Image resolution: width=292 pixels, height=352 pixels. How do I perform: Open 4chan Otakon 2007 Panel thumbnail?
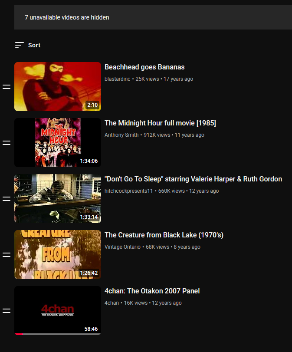click(x=58, y=310)
